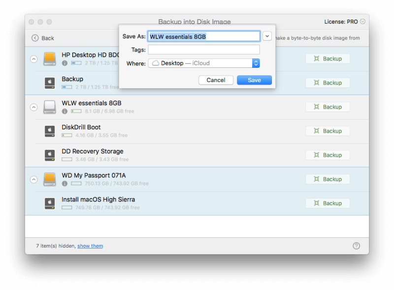Open the Where location dropdown
The height and width of the screenshot is (290, 394).
pyautogui.click(x=204, y=63)
